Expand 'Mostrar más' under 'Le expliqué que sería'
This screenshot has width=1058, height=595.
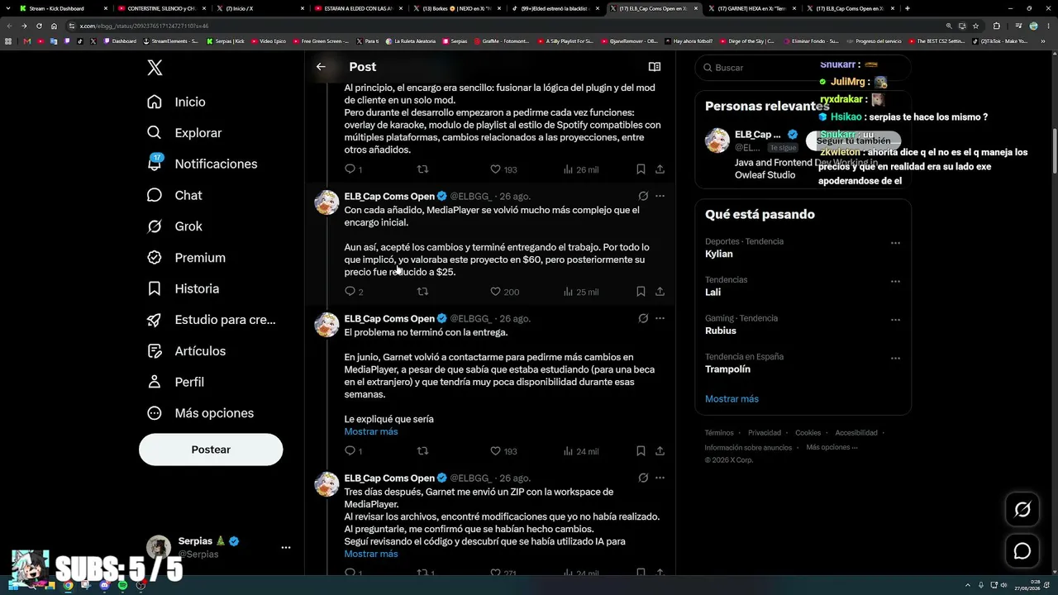[x=371, y=431]
